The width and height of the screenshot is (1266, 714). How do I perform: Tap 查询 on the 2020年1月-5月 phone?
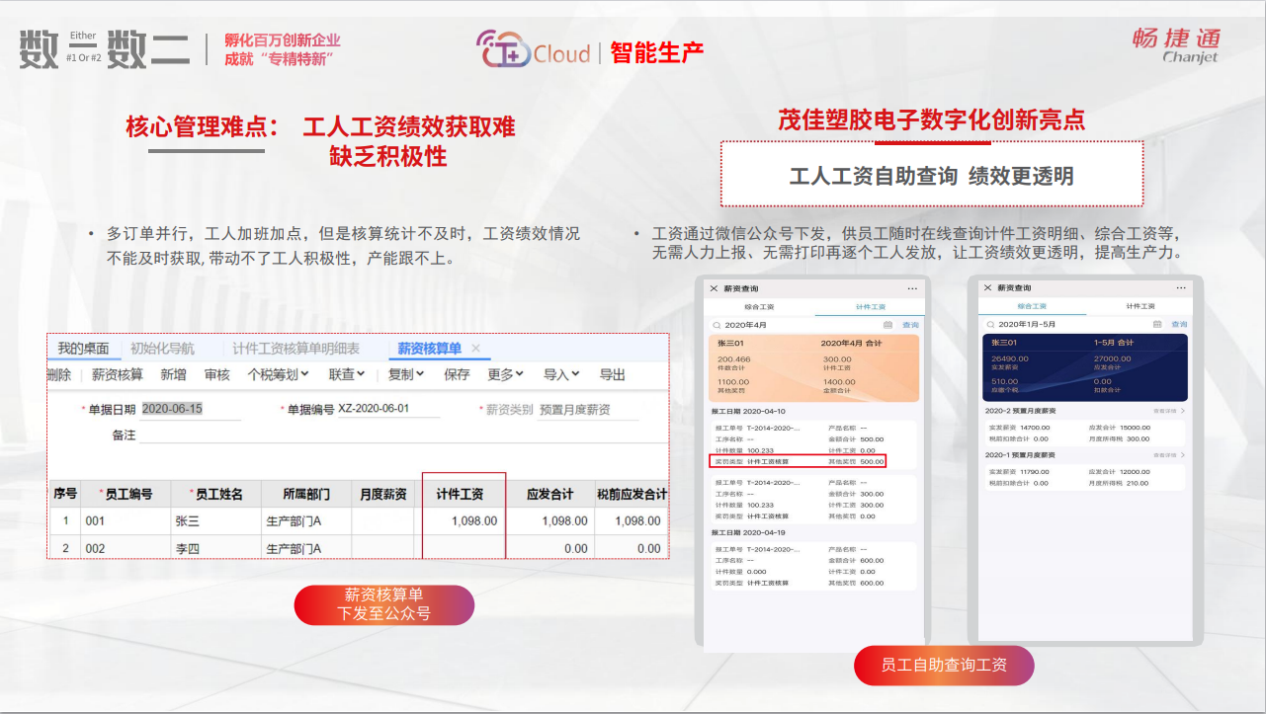pyautogui.click(x=1179, y=324)
